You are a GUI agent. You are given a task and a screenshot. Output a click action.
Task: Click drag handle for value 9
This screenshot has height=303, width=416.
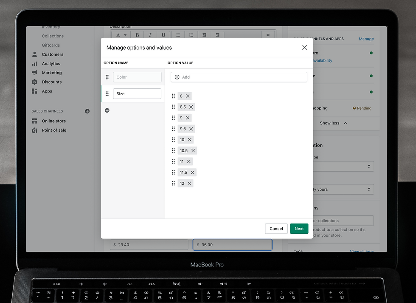pos(173,118)
